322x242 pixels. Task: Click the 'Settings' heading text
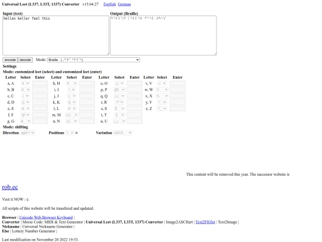click(x=10, y=66)
